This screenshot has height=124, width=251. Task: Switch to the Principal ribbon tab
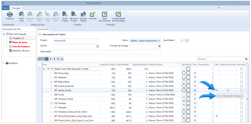pos(16,8)
